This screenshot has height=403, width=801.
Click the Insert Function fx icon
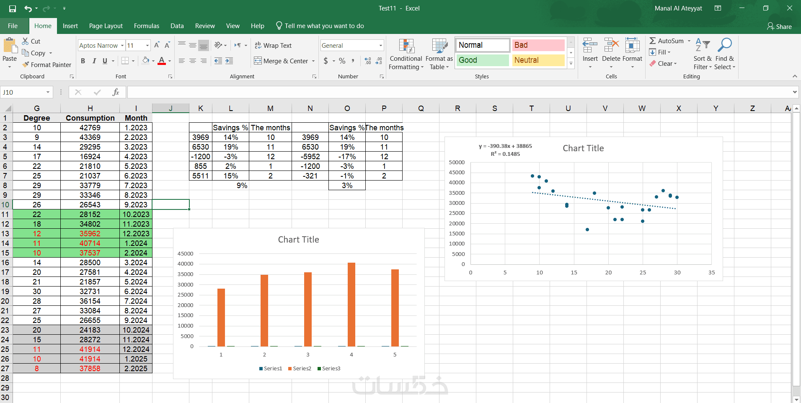(x=116, y=92)
